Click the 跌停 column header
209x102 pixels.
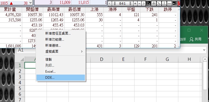pos(168,10)
